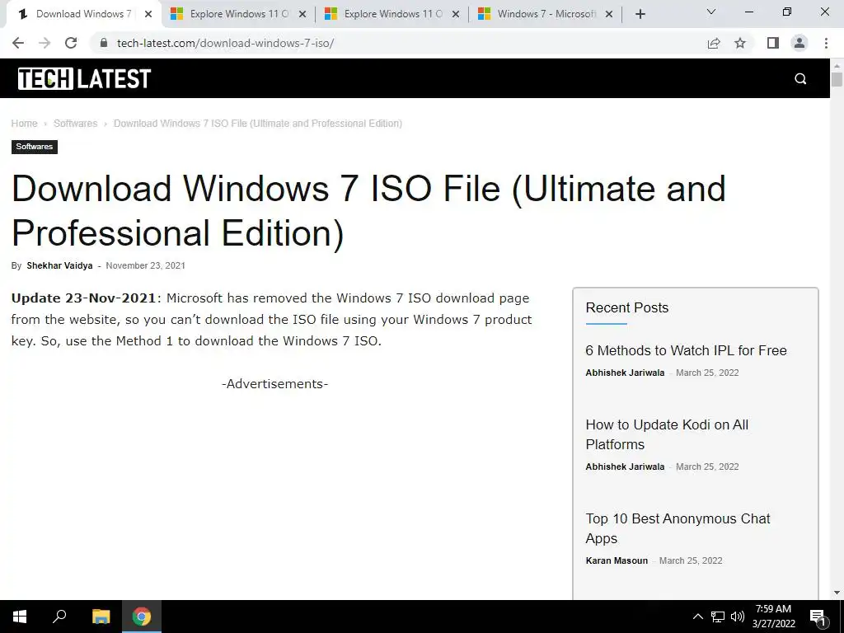The image size is (844, 633).
Task: Click the Softwares category badge
Action: coord(35,147)
